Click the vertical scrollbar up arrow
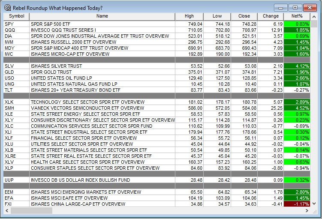322x219 pixels. (314, 17)
